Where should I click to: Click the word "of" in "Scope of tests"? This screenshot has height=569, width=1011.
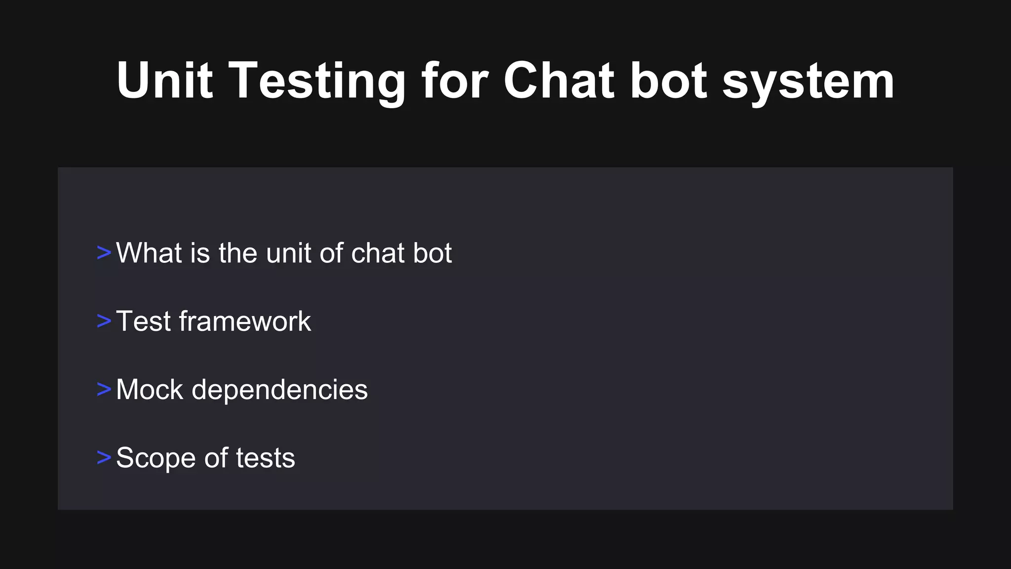[x=216, y=457]
